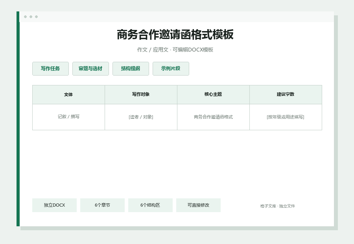Click the 文体 column header

[x=68, y=95]
